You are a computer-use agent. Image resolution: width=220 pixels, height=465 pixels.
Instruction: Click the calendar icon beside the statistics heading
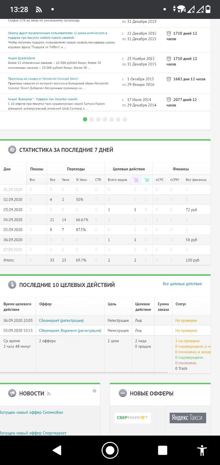point(12,150)
